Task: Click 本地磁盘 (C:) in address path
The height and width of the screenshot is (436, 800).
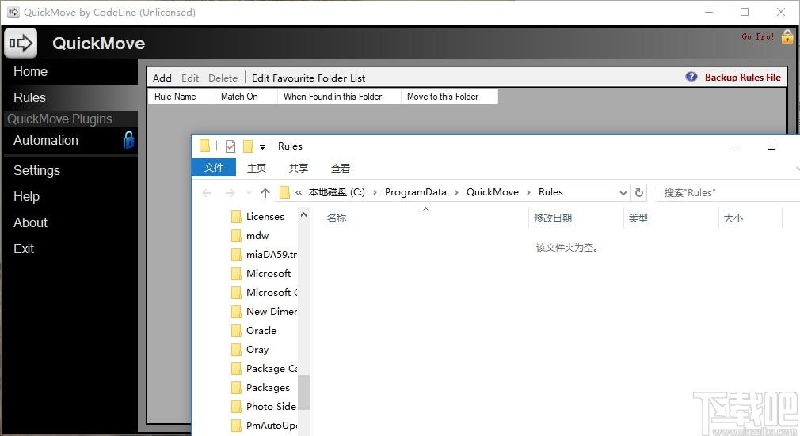Action: coord(337,192)
